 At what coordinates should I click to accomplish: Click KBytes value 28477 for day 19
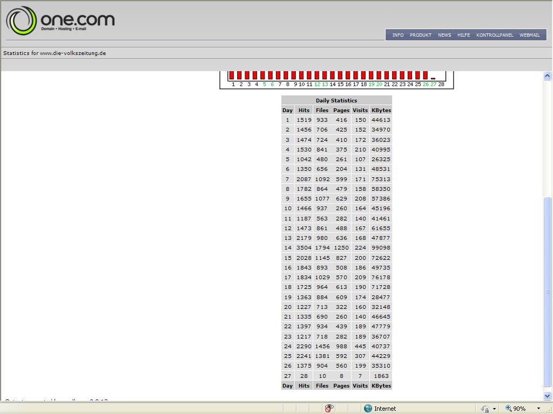(381, 297)
